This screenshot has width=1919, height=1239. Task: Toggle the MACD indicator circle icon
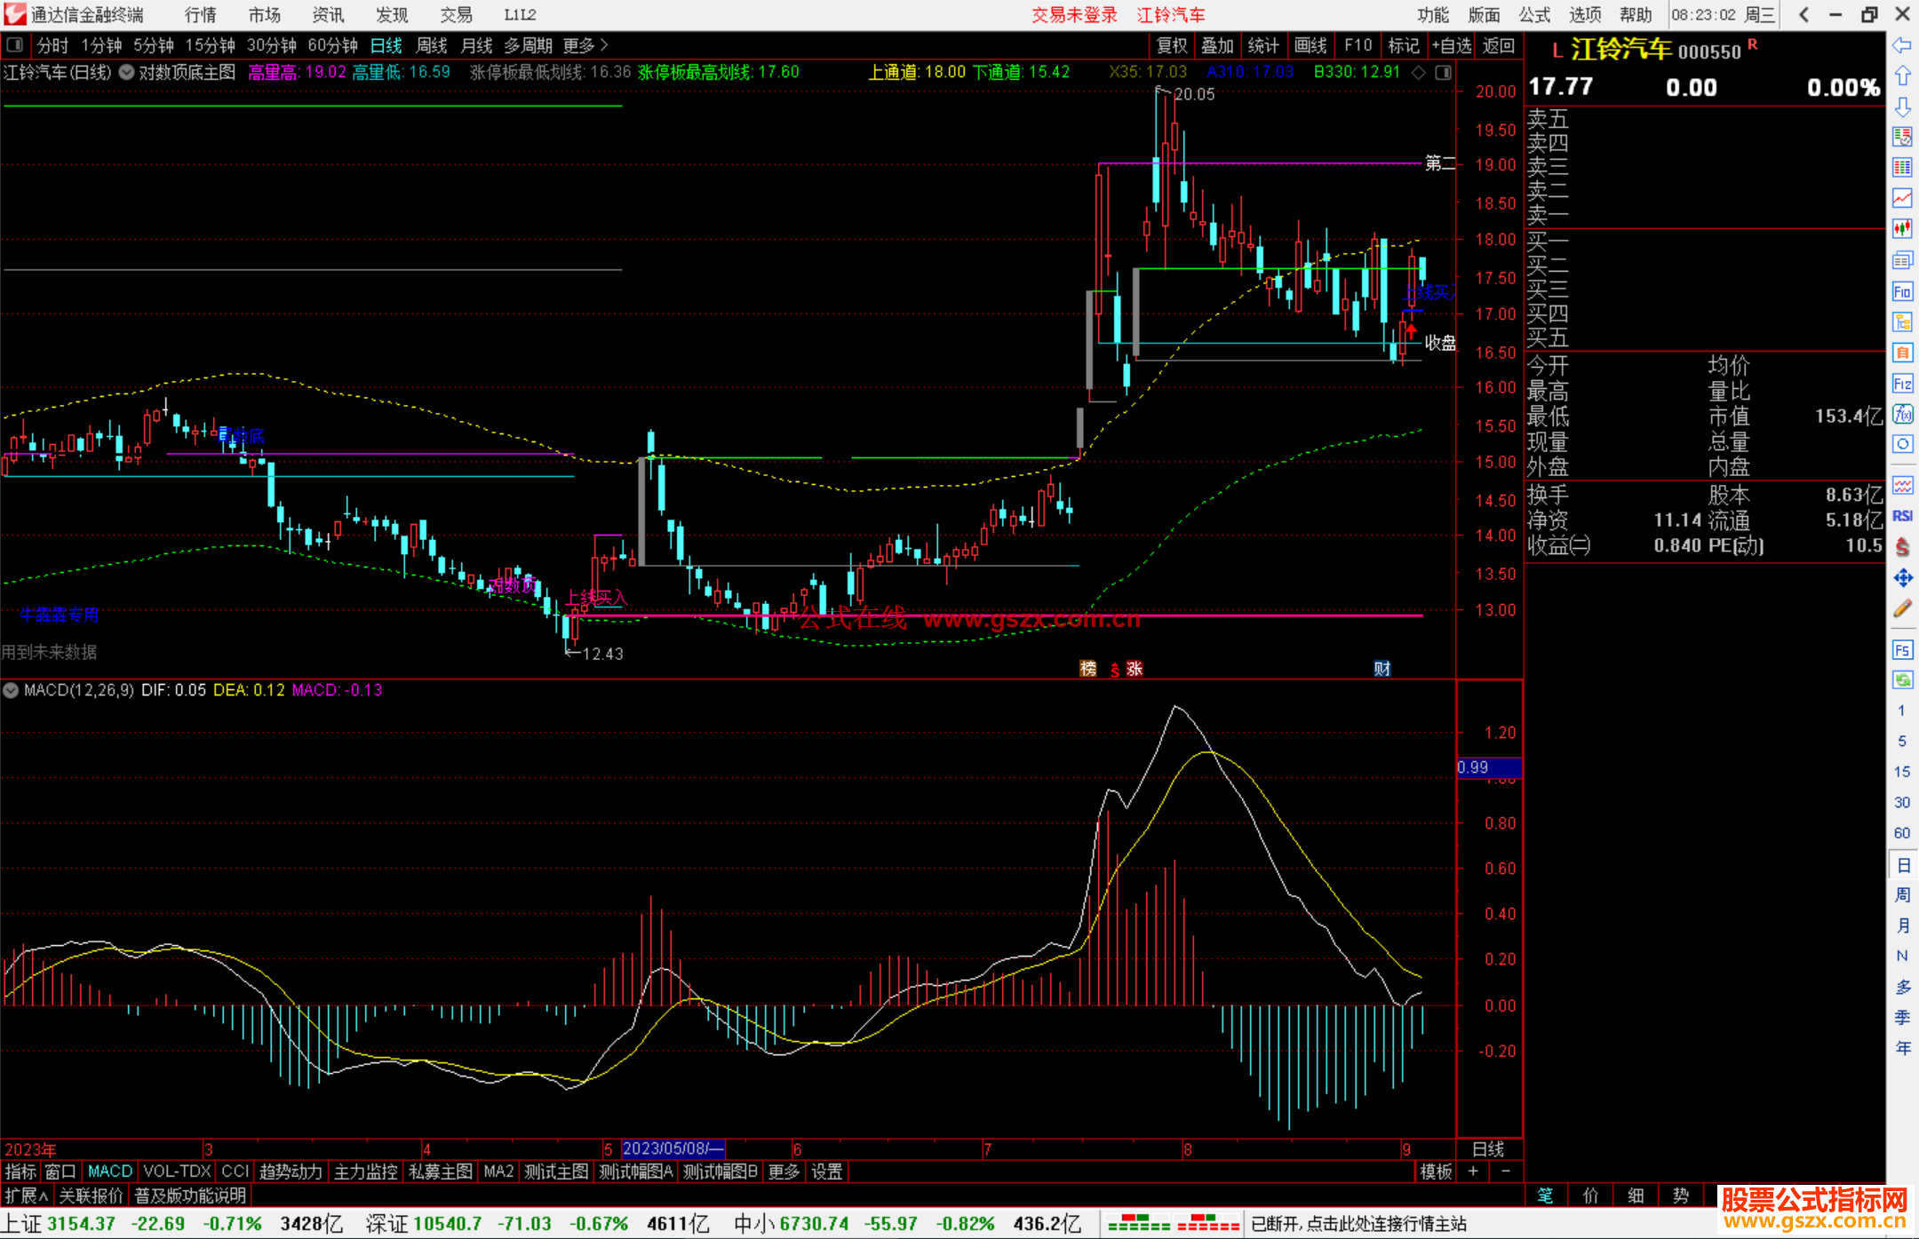(x=11, y=690)
